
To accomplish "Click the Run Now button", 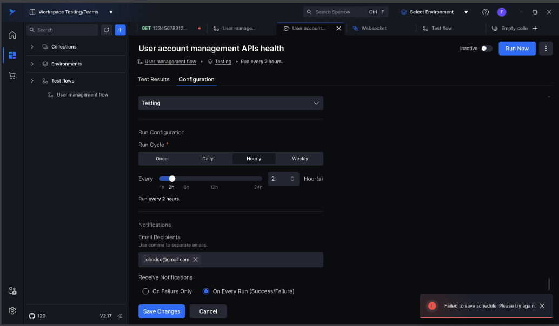I will coord(517,49).
